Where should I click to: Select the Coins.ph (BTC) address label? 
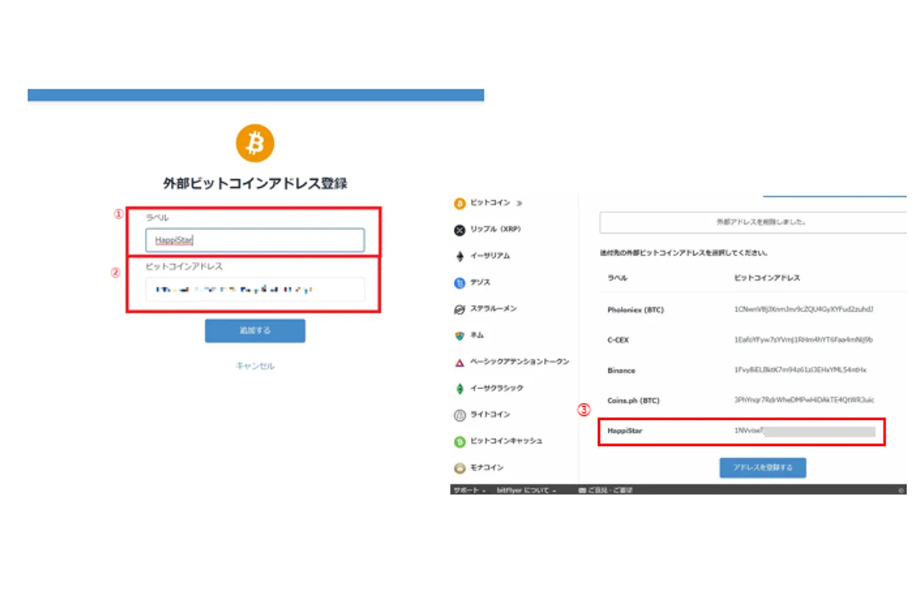click(633, 400)
